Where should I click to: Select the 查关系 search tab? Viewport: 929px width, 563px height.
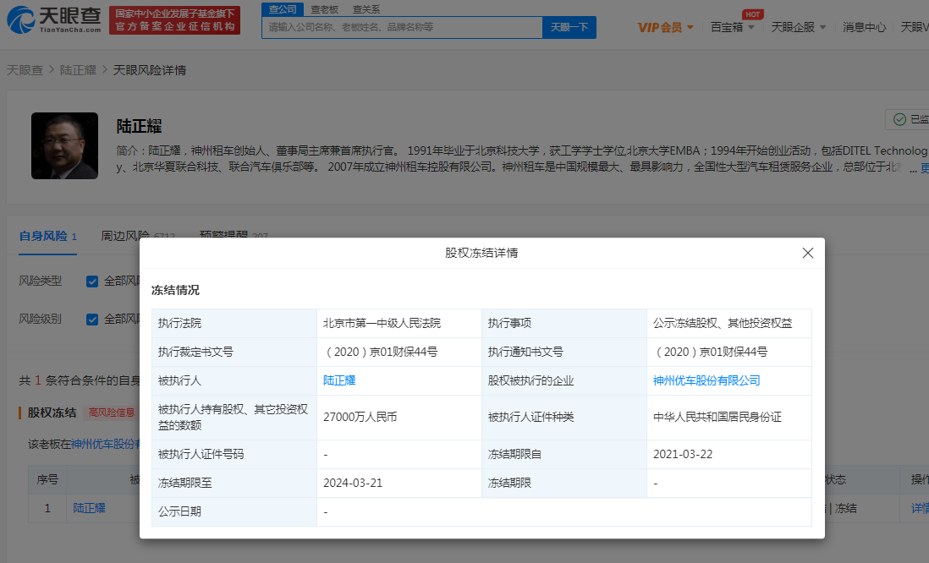pos(366,9)
